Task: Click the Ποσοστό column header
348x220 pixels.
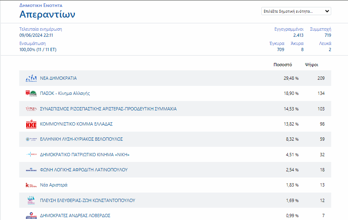Action: pyautogui.click(x=283, y=65)
